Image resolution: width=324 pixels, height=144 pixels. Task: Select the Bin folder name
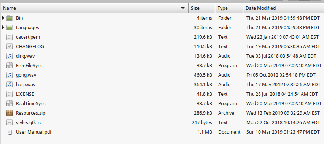19,18
